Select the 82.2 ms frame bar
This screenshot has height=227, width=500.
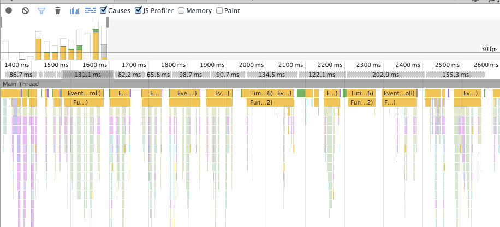(130, 75)
